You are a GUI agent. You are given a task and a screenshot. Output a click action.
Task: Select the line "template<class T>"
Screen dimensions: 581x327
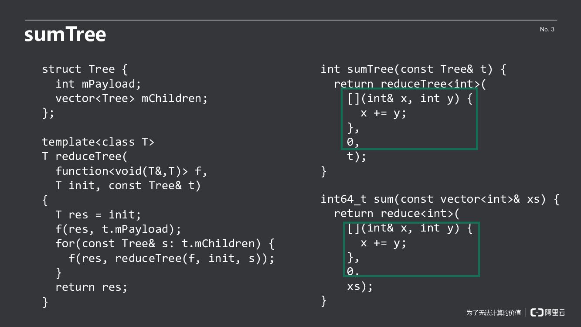pos(98,142)
